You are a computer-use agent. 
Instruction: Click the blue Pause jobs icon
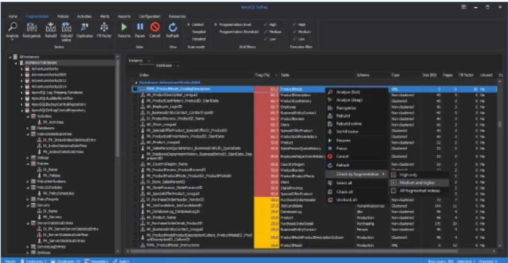[x=140, y=27]
